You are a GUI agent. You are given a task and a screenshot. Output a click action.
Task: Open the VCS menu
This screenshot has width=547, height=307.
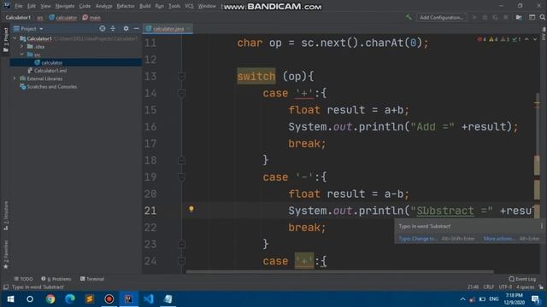tap(189, 6)
